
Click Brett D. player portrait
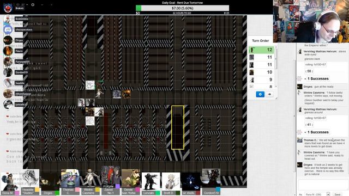tap(171, 181)
